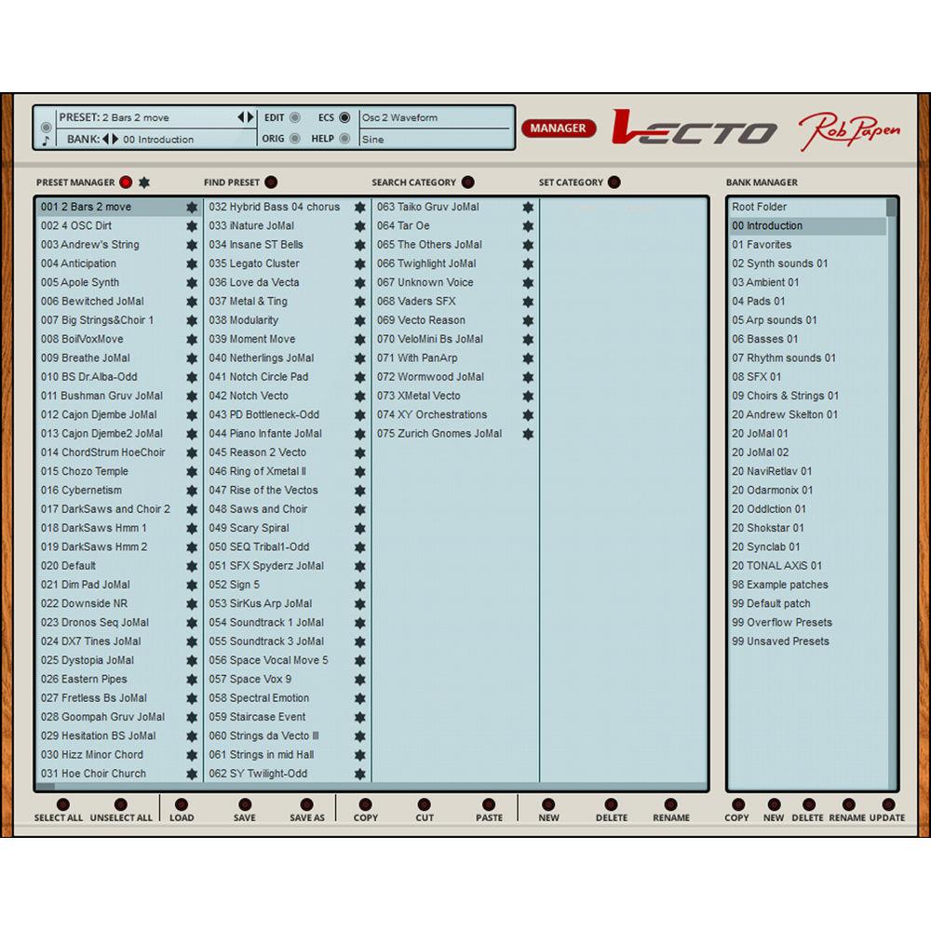Enable the EDIT radio button
931x931 pixels.
(295, 118)
